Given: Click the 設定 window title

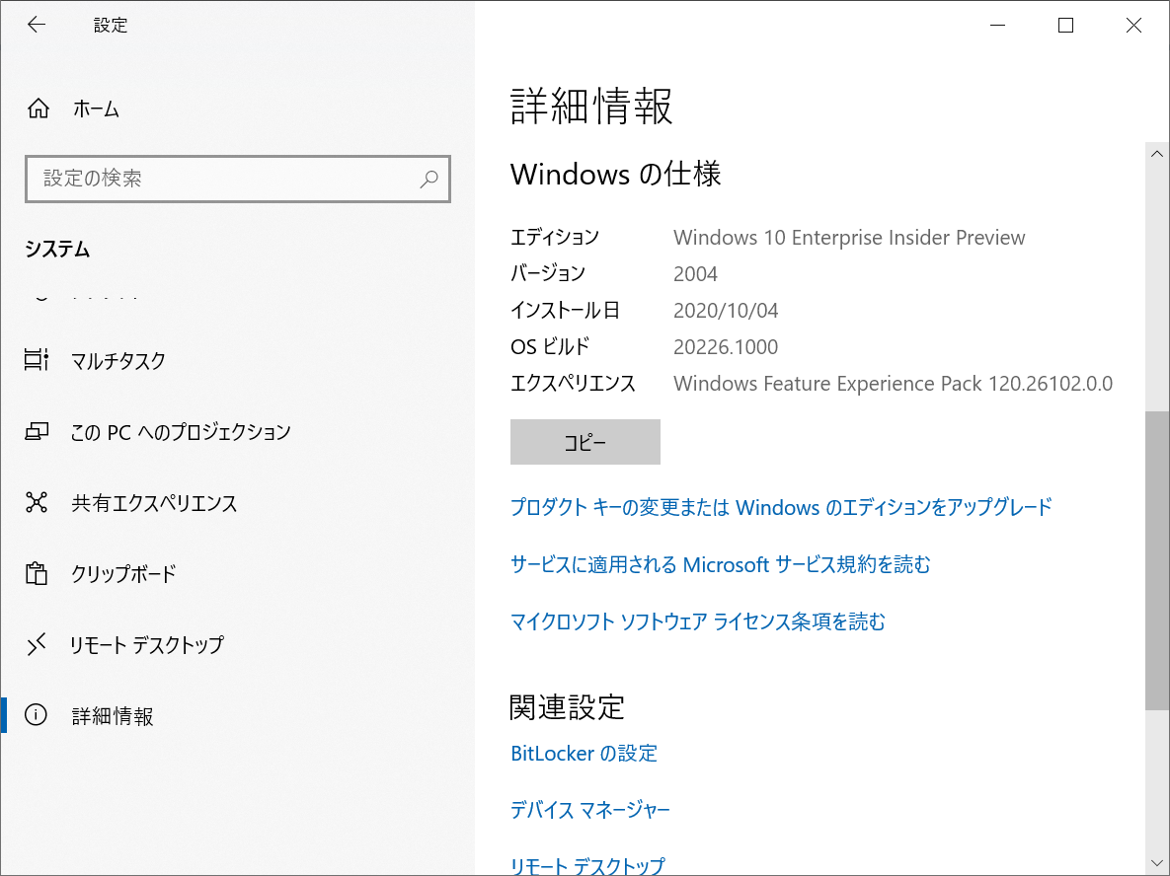Looking at the screenshot, I should [111, 26].
